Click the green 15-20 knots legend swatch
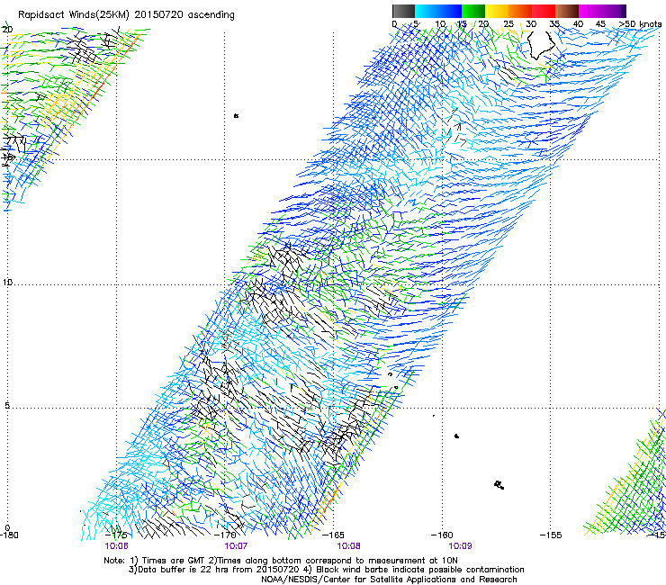 point(473,11)
